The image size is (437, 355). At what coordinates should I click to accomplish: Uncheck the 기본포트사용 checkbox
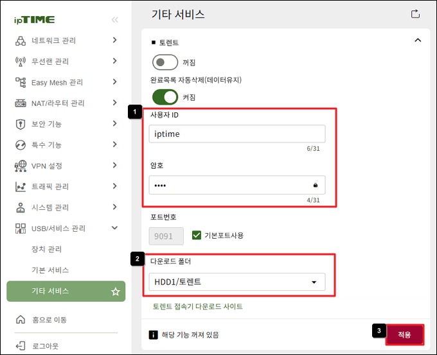pos(197,235)
